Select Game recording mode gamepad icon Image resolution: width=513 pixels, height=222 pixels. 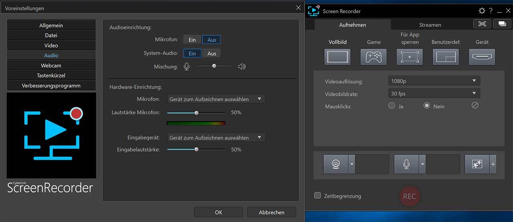pyautogui.click(x=374, y=57)
